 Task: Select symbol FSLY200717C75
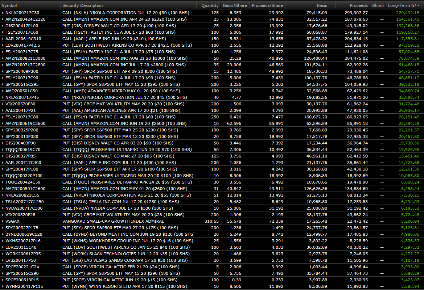point(22,52)
